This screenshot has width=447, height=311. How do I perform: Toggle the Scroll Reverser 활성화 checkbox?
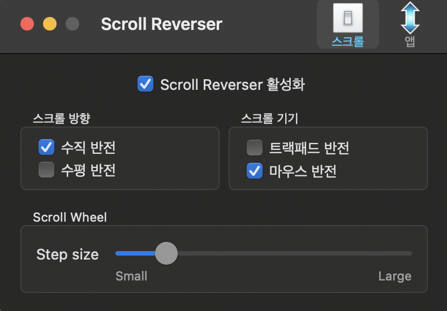[145, 84]
